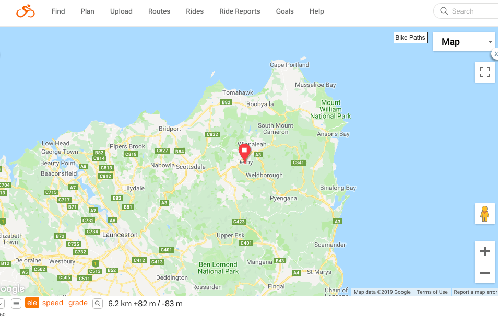Toggle the grade graph option

pos(78,303)
